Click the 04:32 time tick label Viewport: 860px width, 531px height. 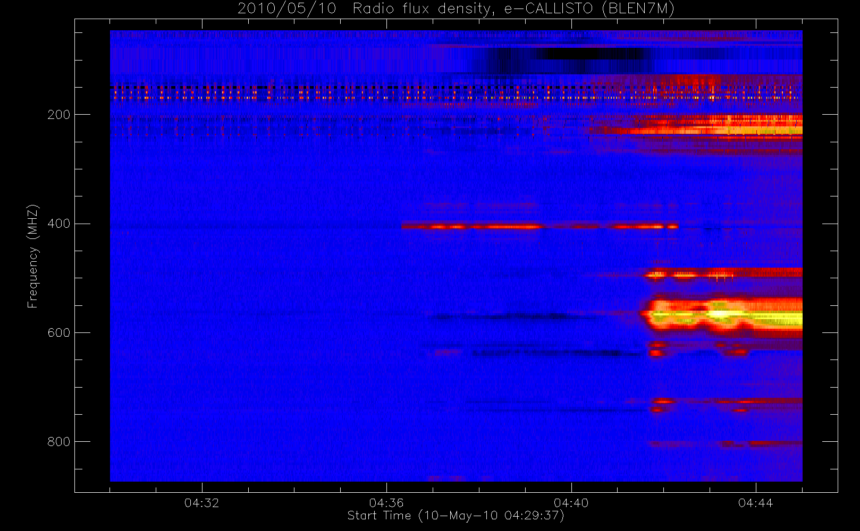(202, 503)
